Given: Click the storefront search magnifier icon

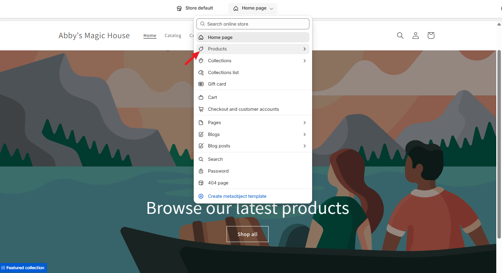Looking at the screenshot, I should tap(400, 36).
